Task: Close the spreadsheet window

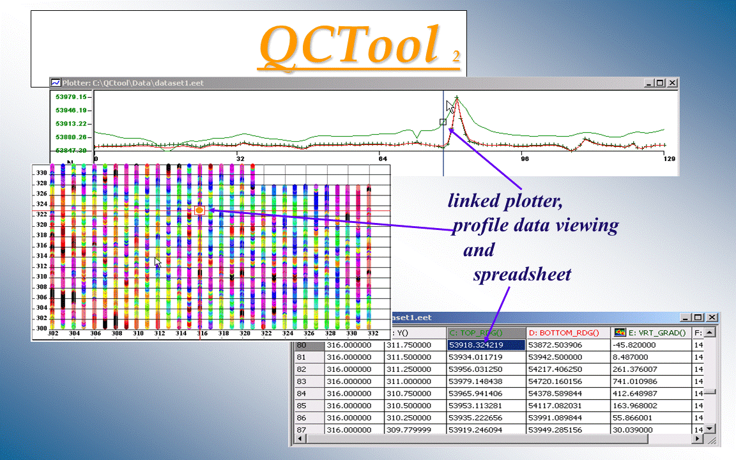Action: tap(712, 318)
